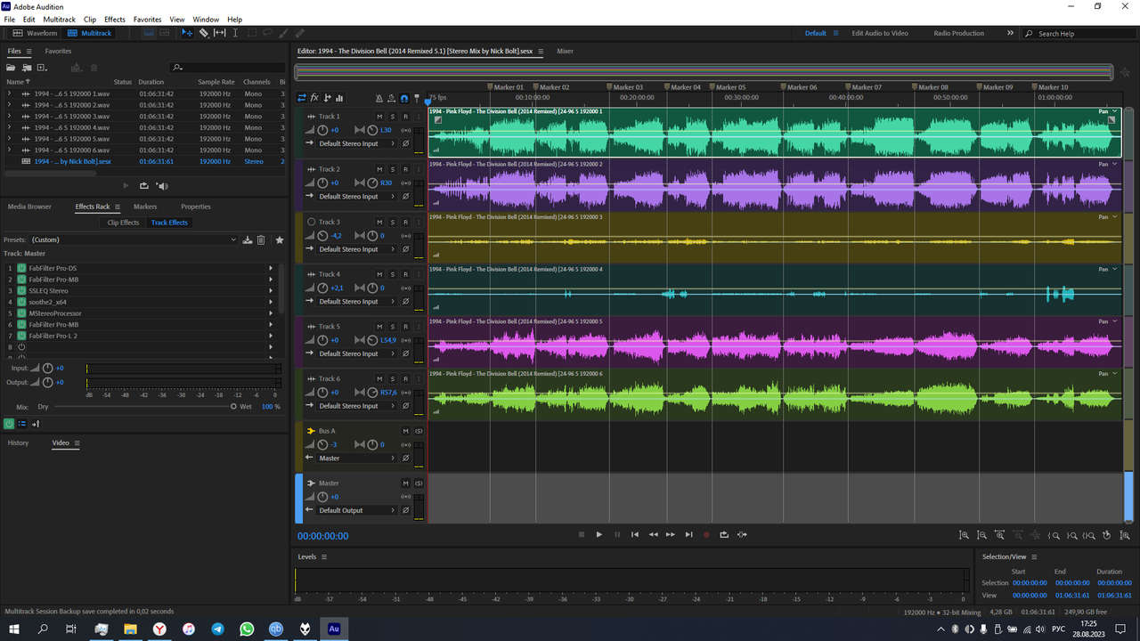
Task: Open the Effects menu
Action: (115, 19)
